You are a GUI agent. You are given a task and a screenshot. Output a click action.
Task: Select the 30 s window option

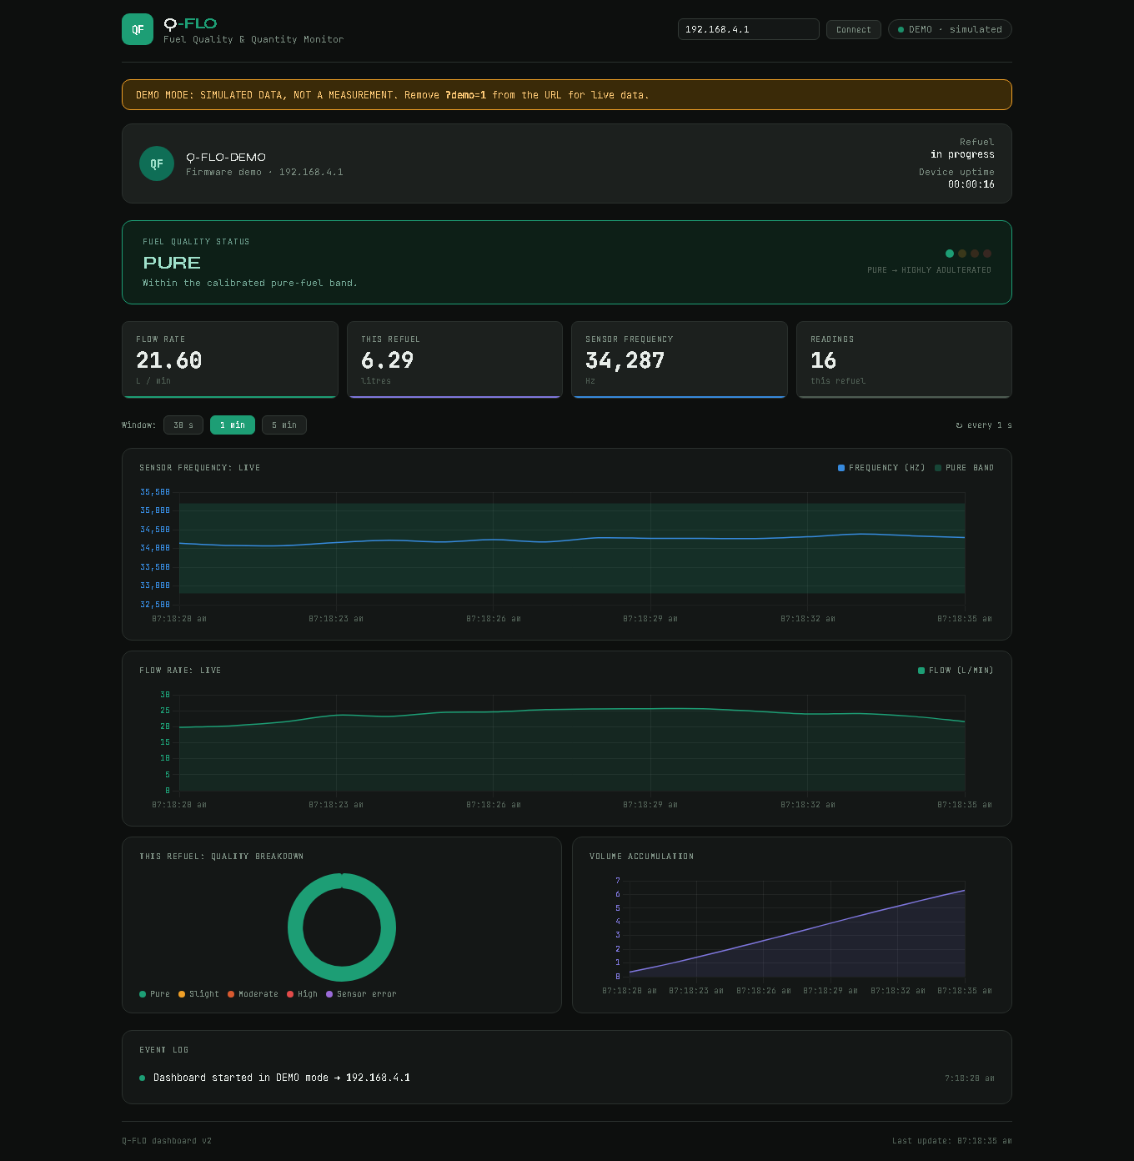coord(183,425)
